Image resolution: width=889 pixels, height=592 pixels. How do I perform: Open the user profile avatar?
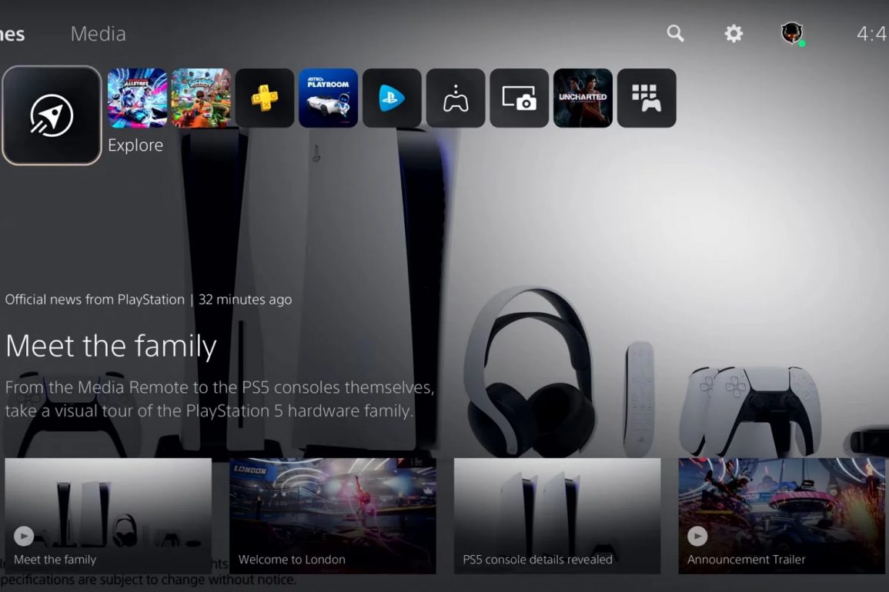point(792,33)
